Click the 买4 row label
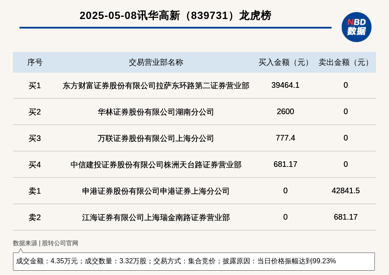 [35, 165]
